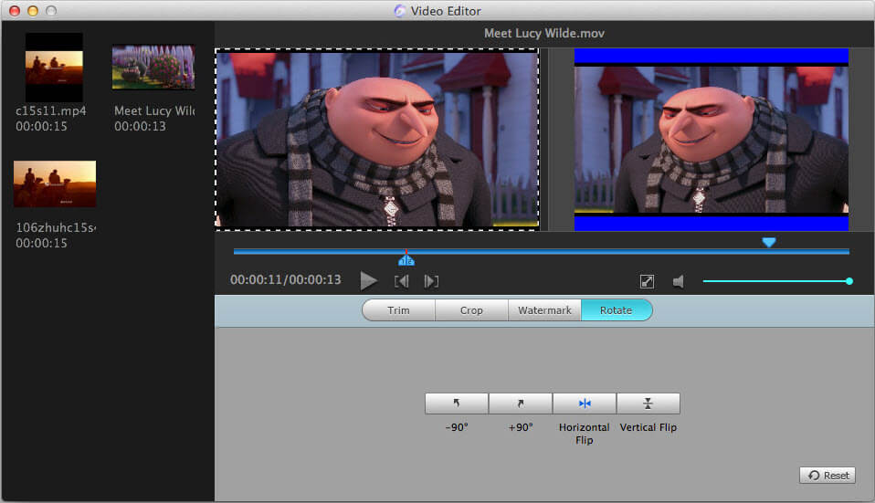Viewport: 875px width, 503px height.
Task: Apply Vertical Flip to video
Action: [648, 403]
